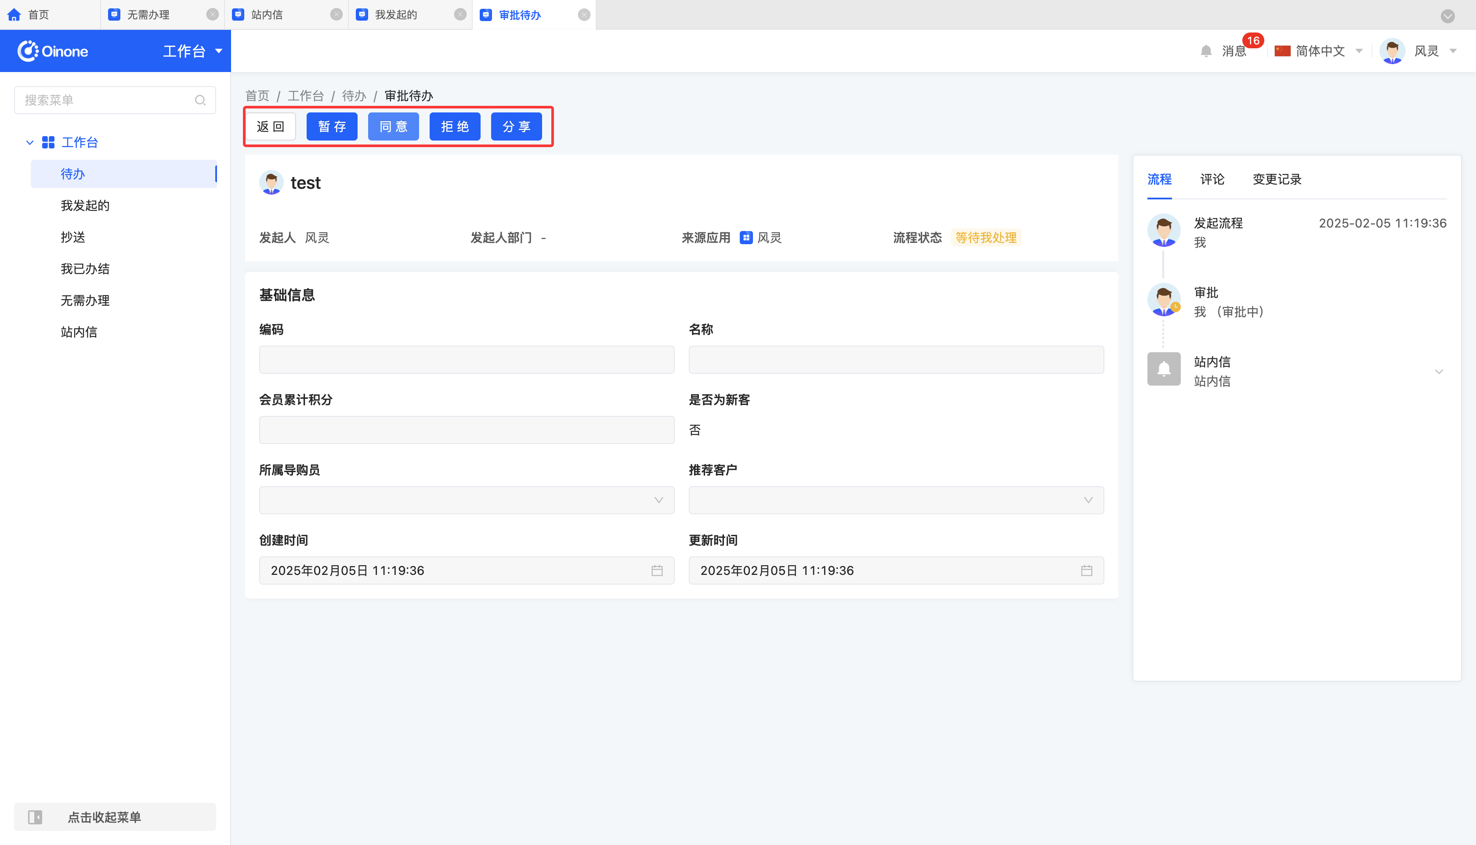
Task: Open calendar icon in 更新时间 field
Action: [1086, 571]
